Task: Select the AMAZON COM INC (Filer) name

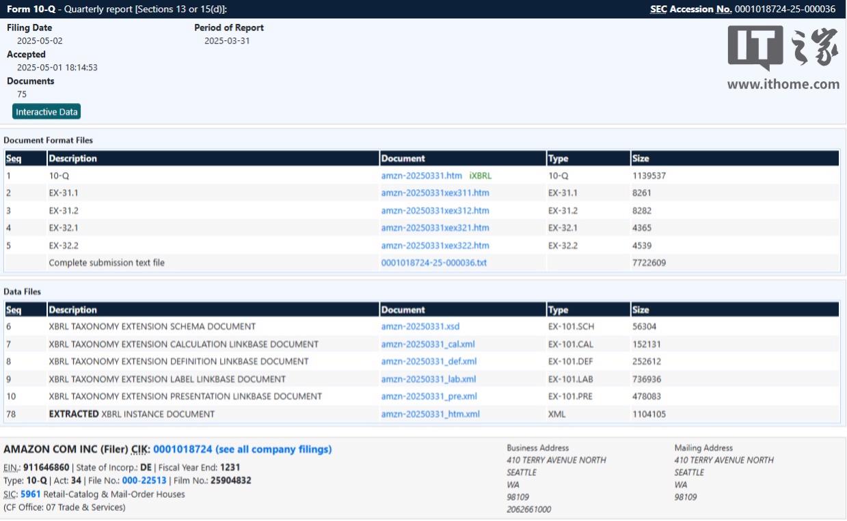Action: 66,449
